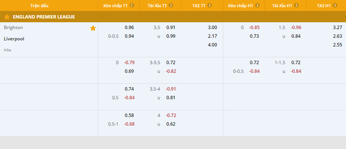The image size is (346, 149).
Task: Select first-half draw odds 2.55
Action: click(338, 45)
